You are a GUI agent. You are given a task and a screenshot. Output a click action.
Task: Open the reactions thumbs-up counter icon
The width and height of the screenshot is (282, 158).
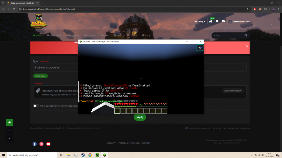click(x=211, y=21)
